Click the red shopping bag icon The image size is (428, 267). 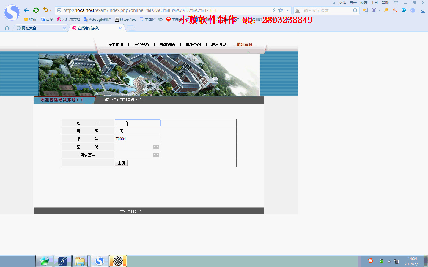(395, 10)
